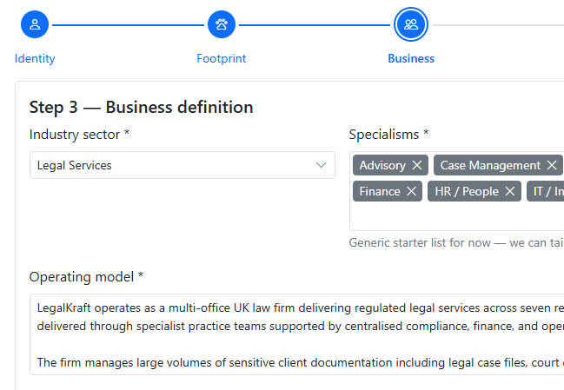Click inside the Specialisms tag field
564x390 pixels.
pyautogui.click(x=452, y=217)
